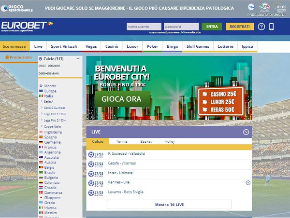290x218 pixels.
Task: Click the AAMS logo
Action: 280,7
